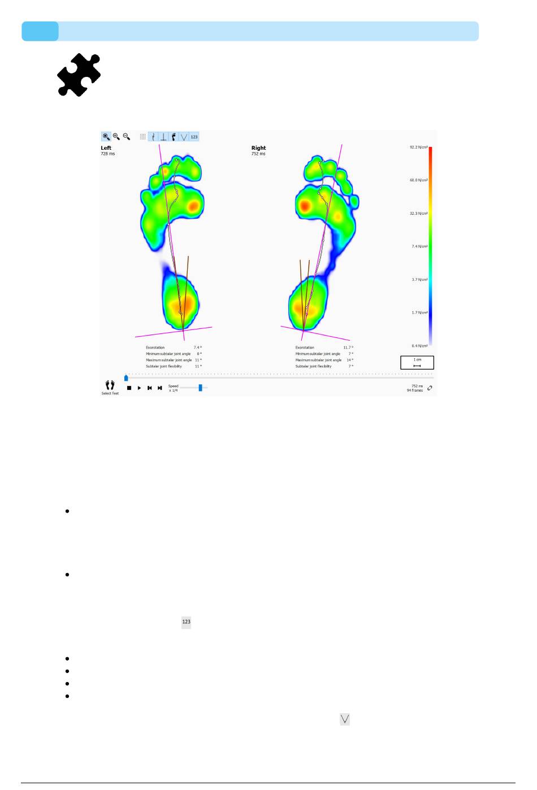537x790 pixels.
Task: Click the timeline position marker
Action: (126, 378)
